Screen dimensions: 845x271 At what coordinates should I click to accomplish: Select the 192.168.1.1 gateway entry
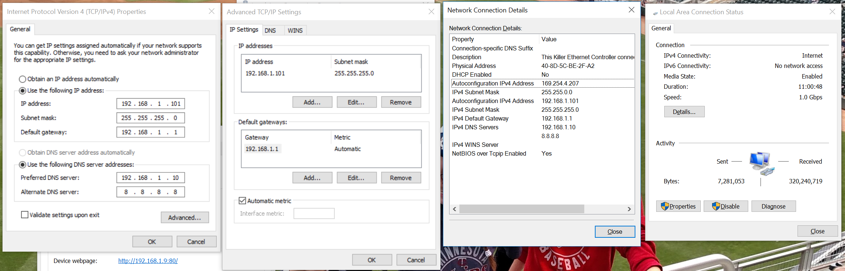[262, 149]
